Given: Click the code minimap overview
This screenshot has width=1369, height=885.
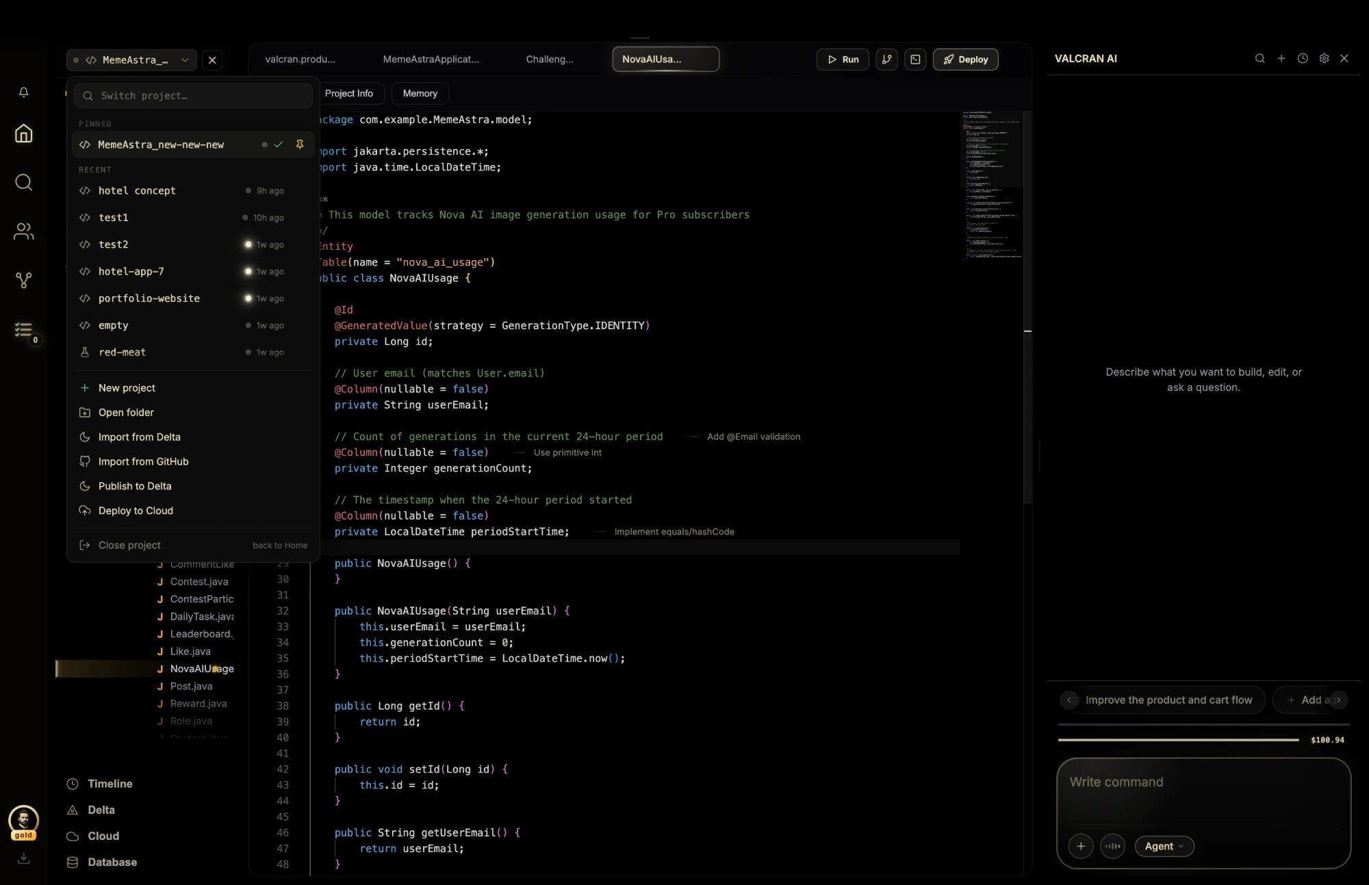Looking at the screenshot, I should coord(992,186).
